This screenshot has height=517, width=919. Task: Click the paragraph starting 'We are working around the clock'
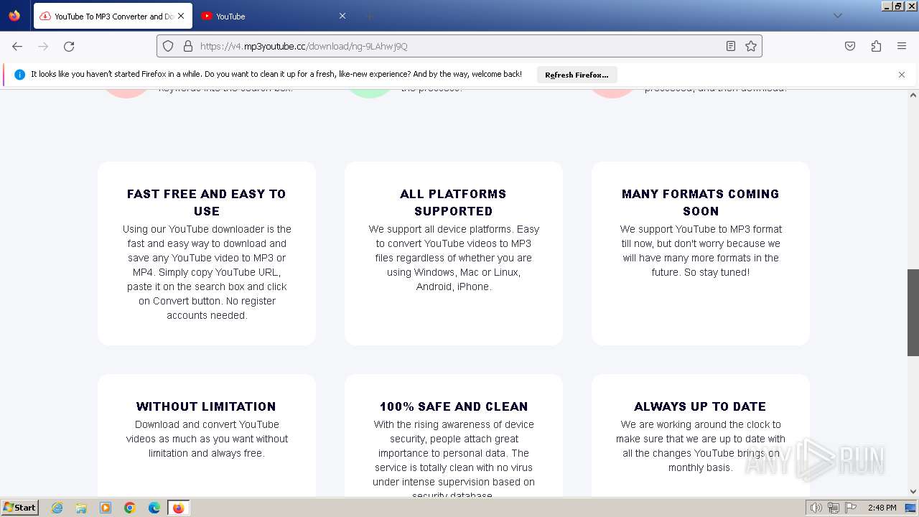(701, 446)
